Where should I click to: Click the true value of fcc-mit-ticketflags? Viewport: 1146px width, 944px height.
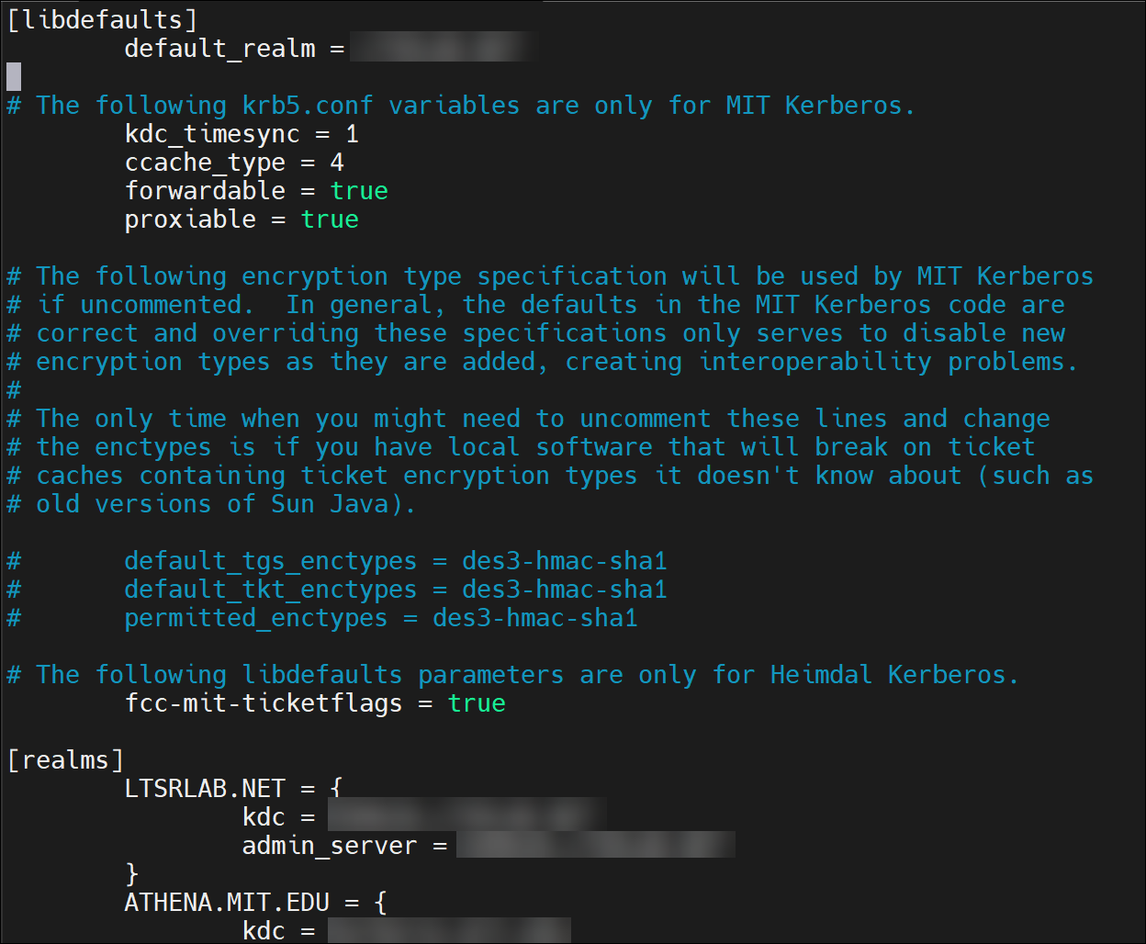pyautogui.click(x=477, y=703)
